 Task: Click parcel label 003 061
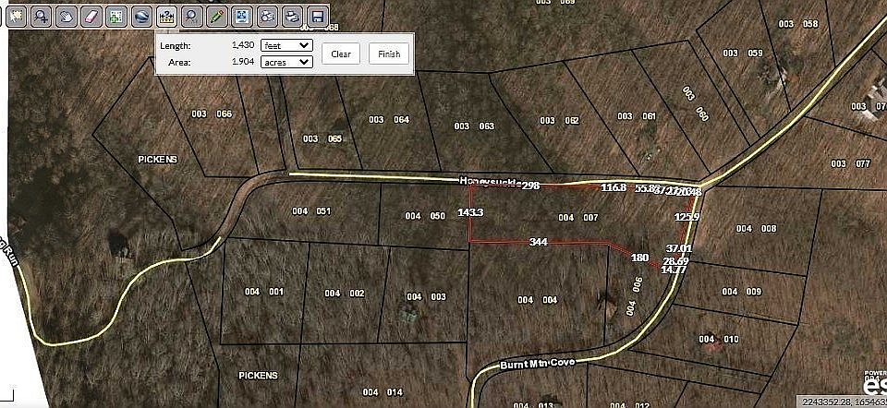click(637, 115)
